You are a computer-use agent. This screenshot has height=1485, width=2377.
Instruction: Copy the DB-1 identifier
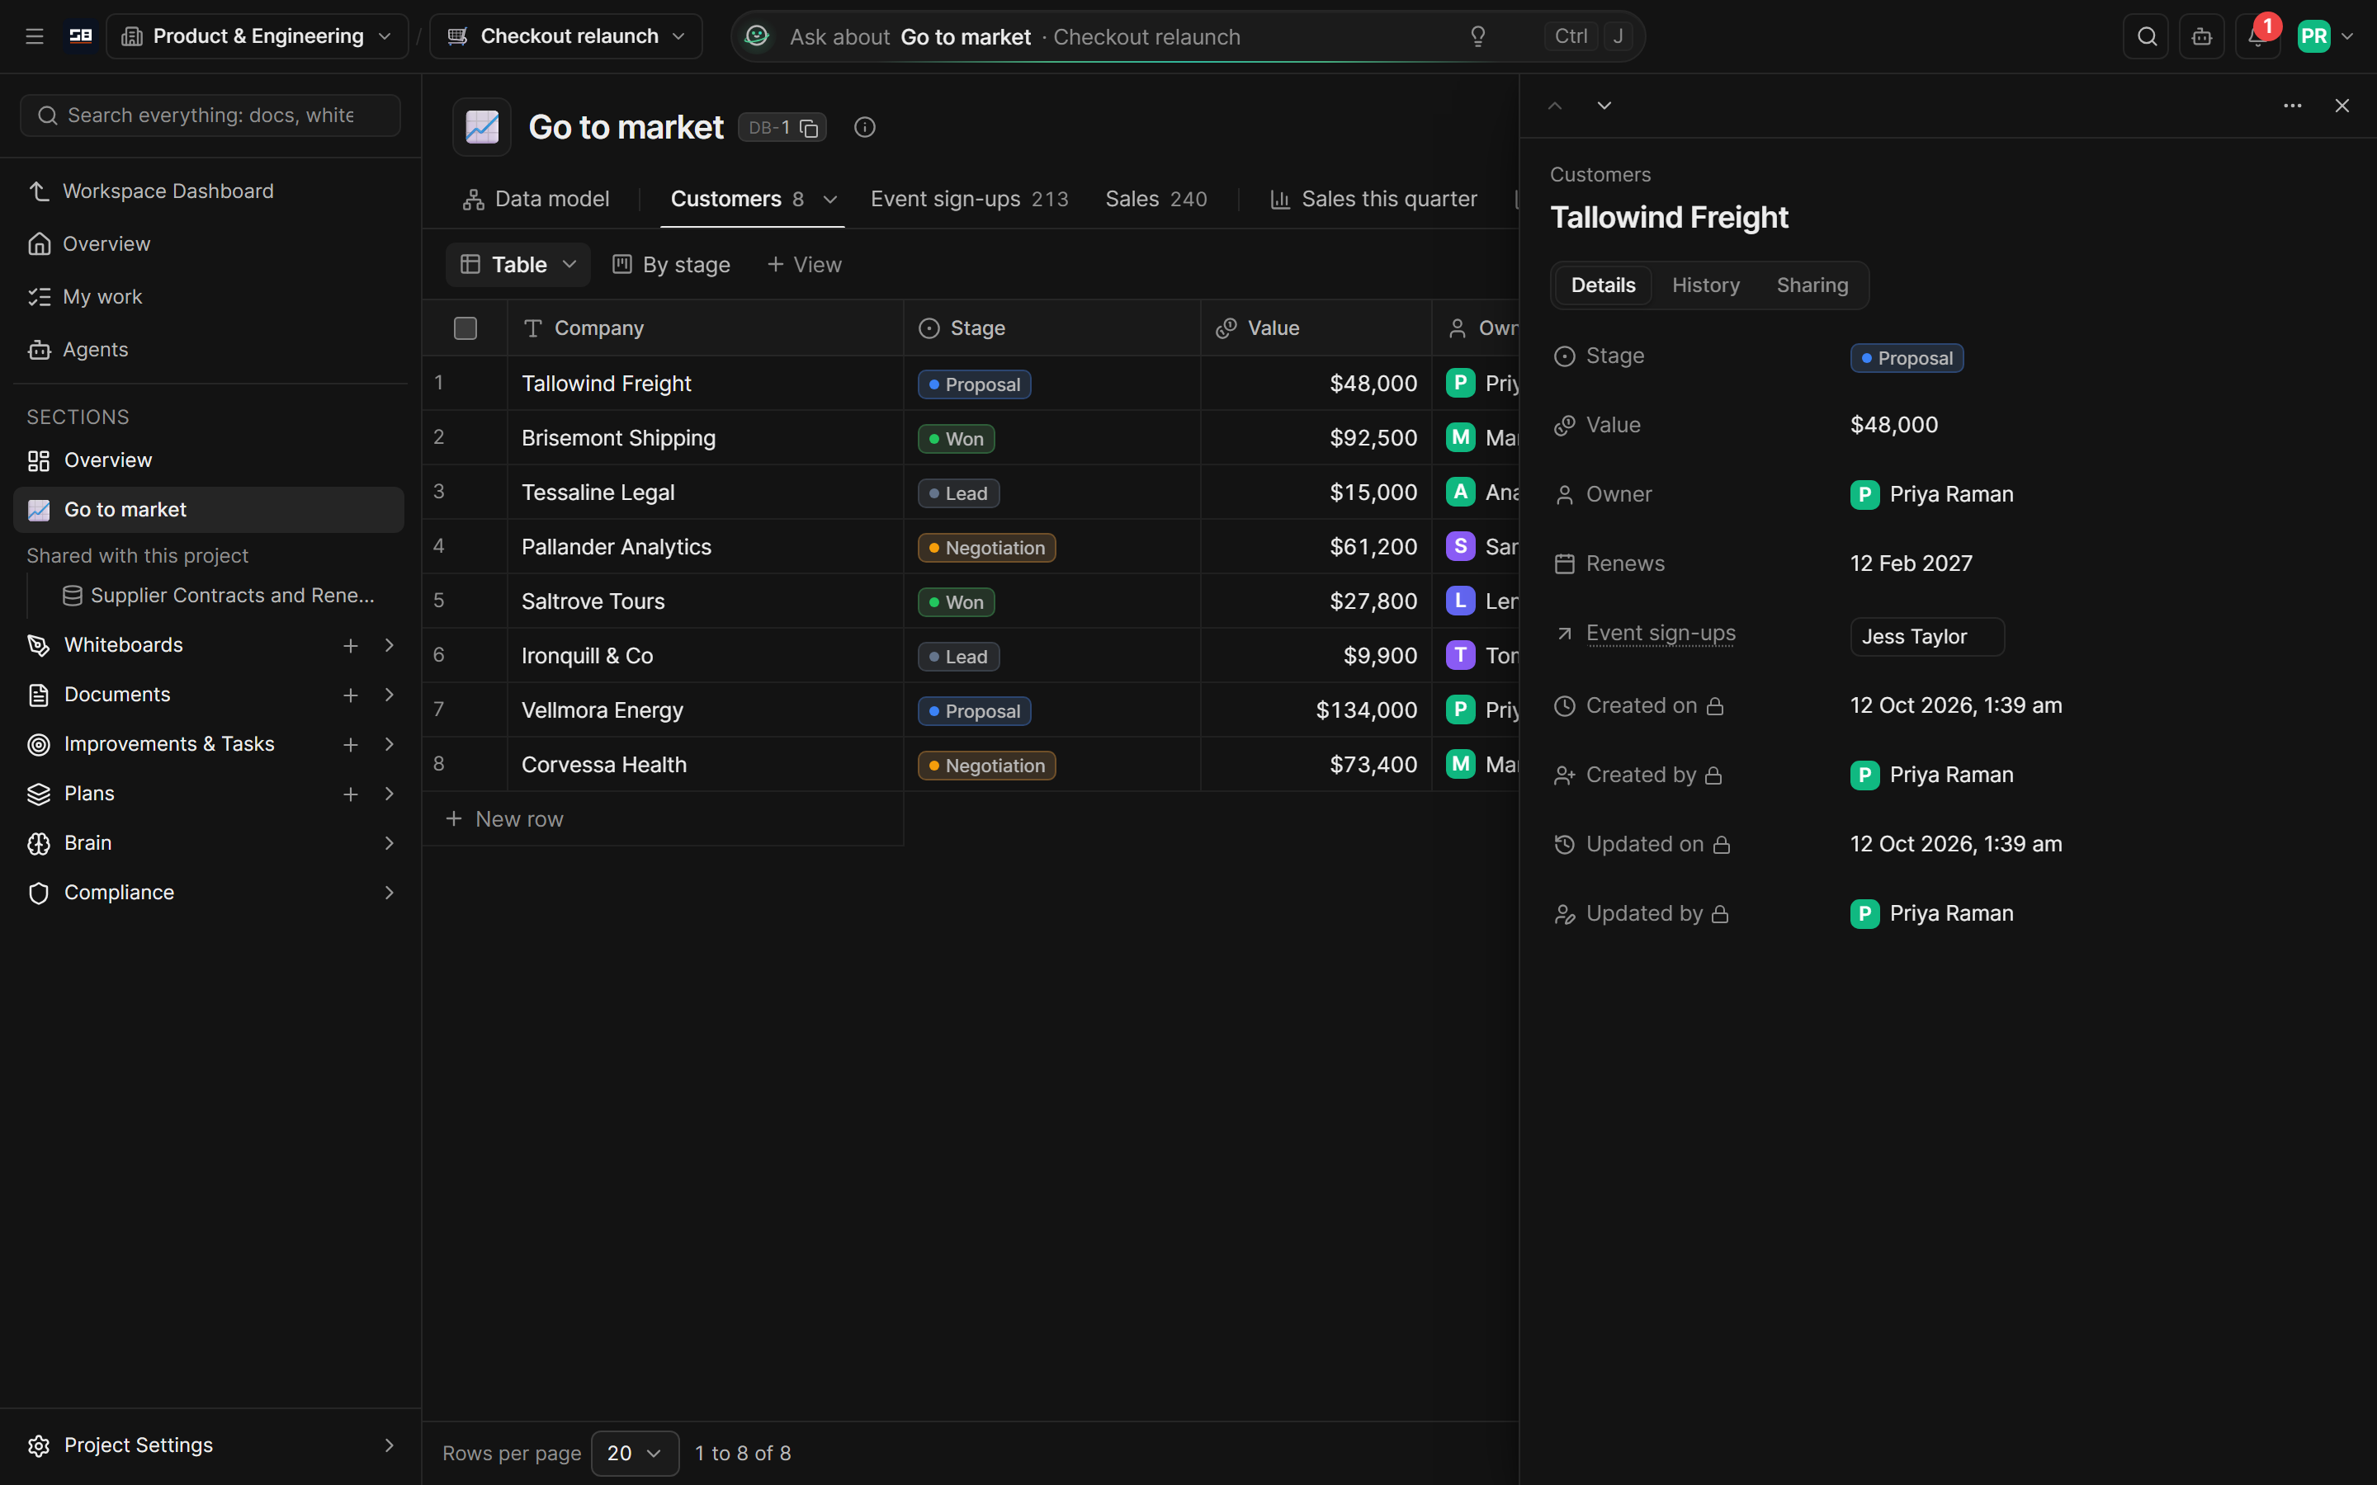tap(808, 128)
